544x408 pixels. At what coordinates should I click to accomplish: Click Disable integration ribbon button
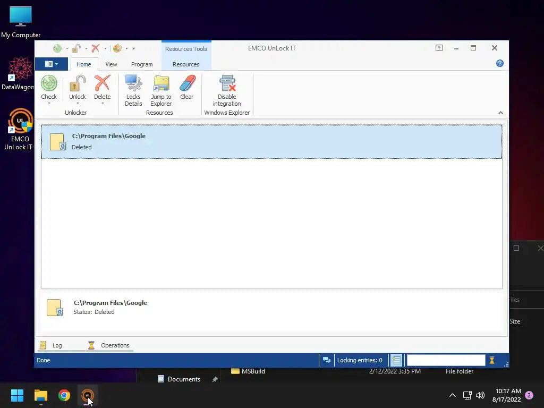pyautogui.click(x=227, y=90)
